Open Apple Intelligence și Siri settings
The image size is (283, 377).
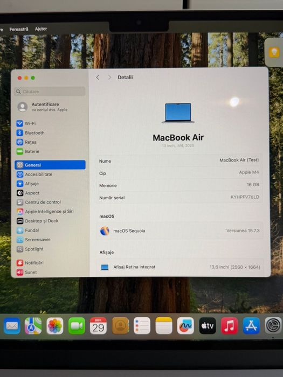(50, 211)
